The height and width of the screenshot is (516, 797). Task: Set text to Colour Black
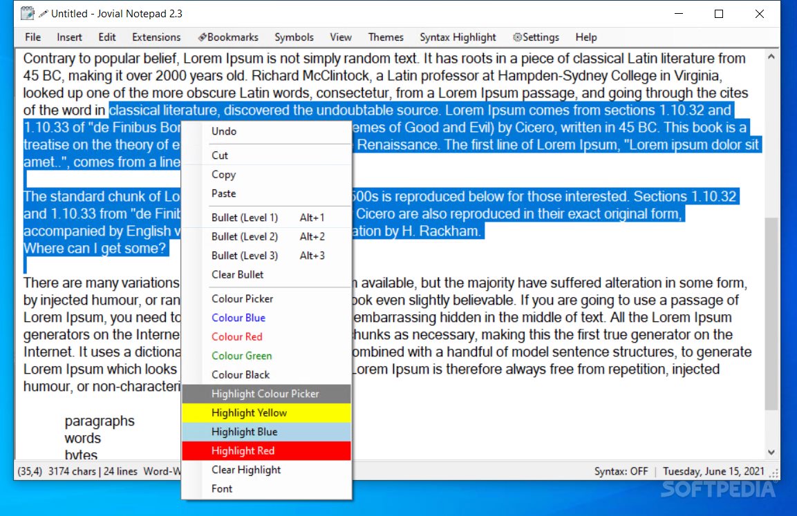266,375
